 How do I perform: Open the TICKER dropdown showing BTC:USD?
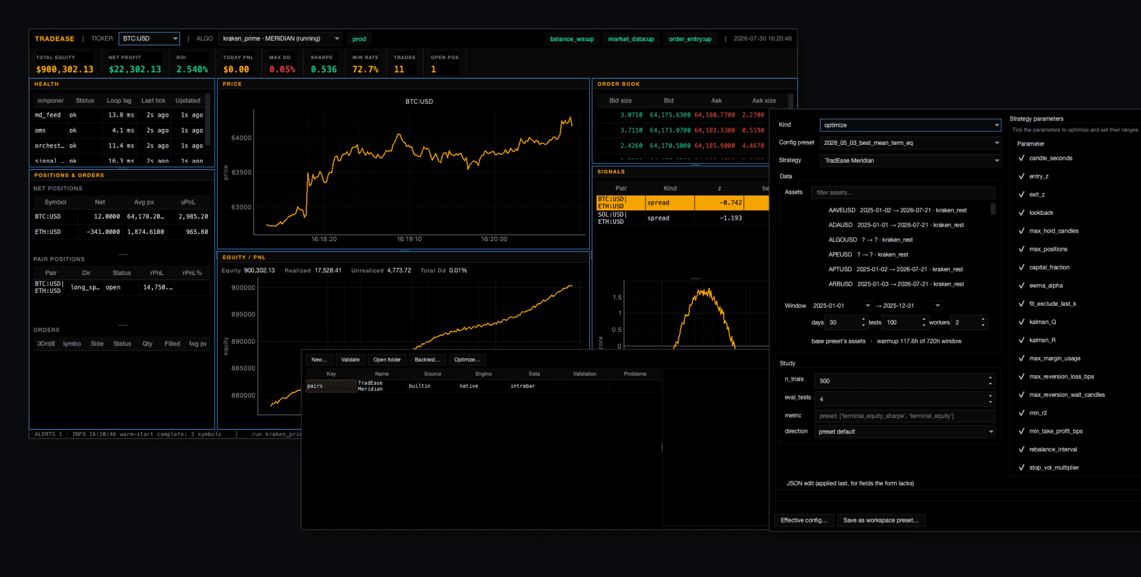149,38
